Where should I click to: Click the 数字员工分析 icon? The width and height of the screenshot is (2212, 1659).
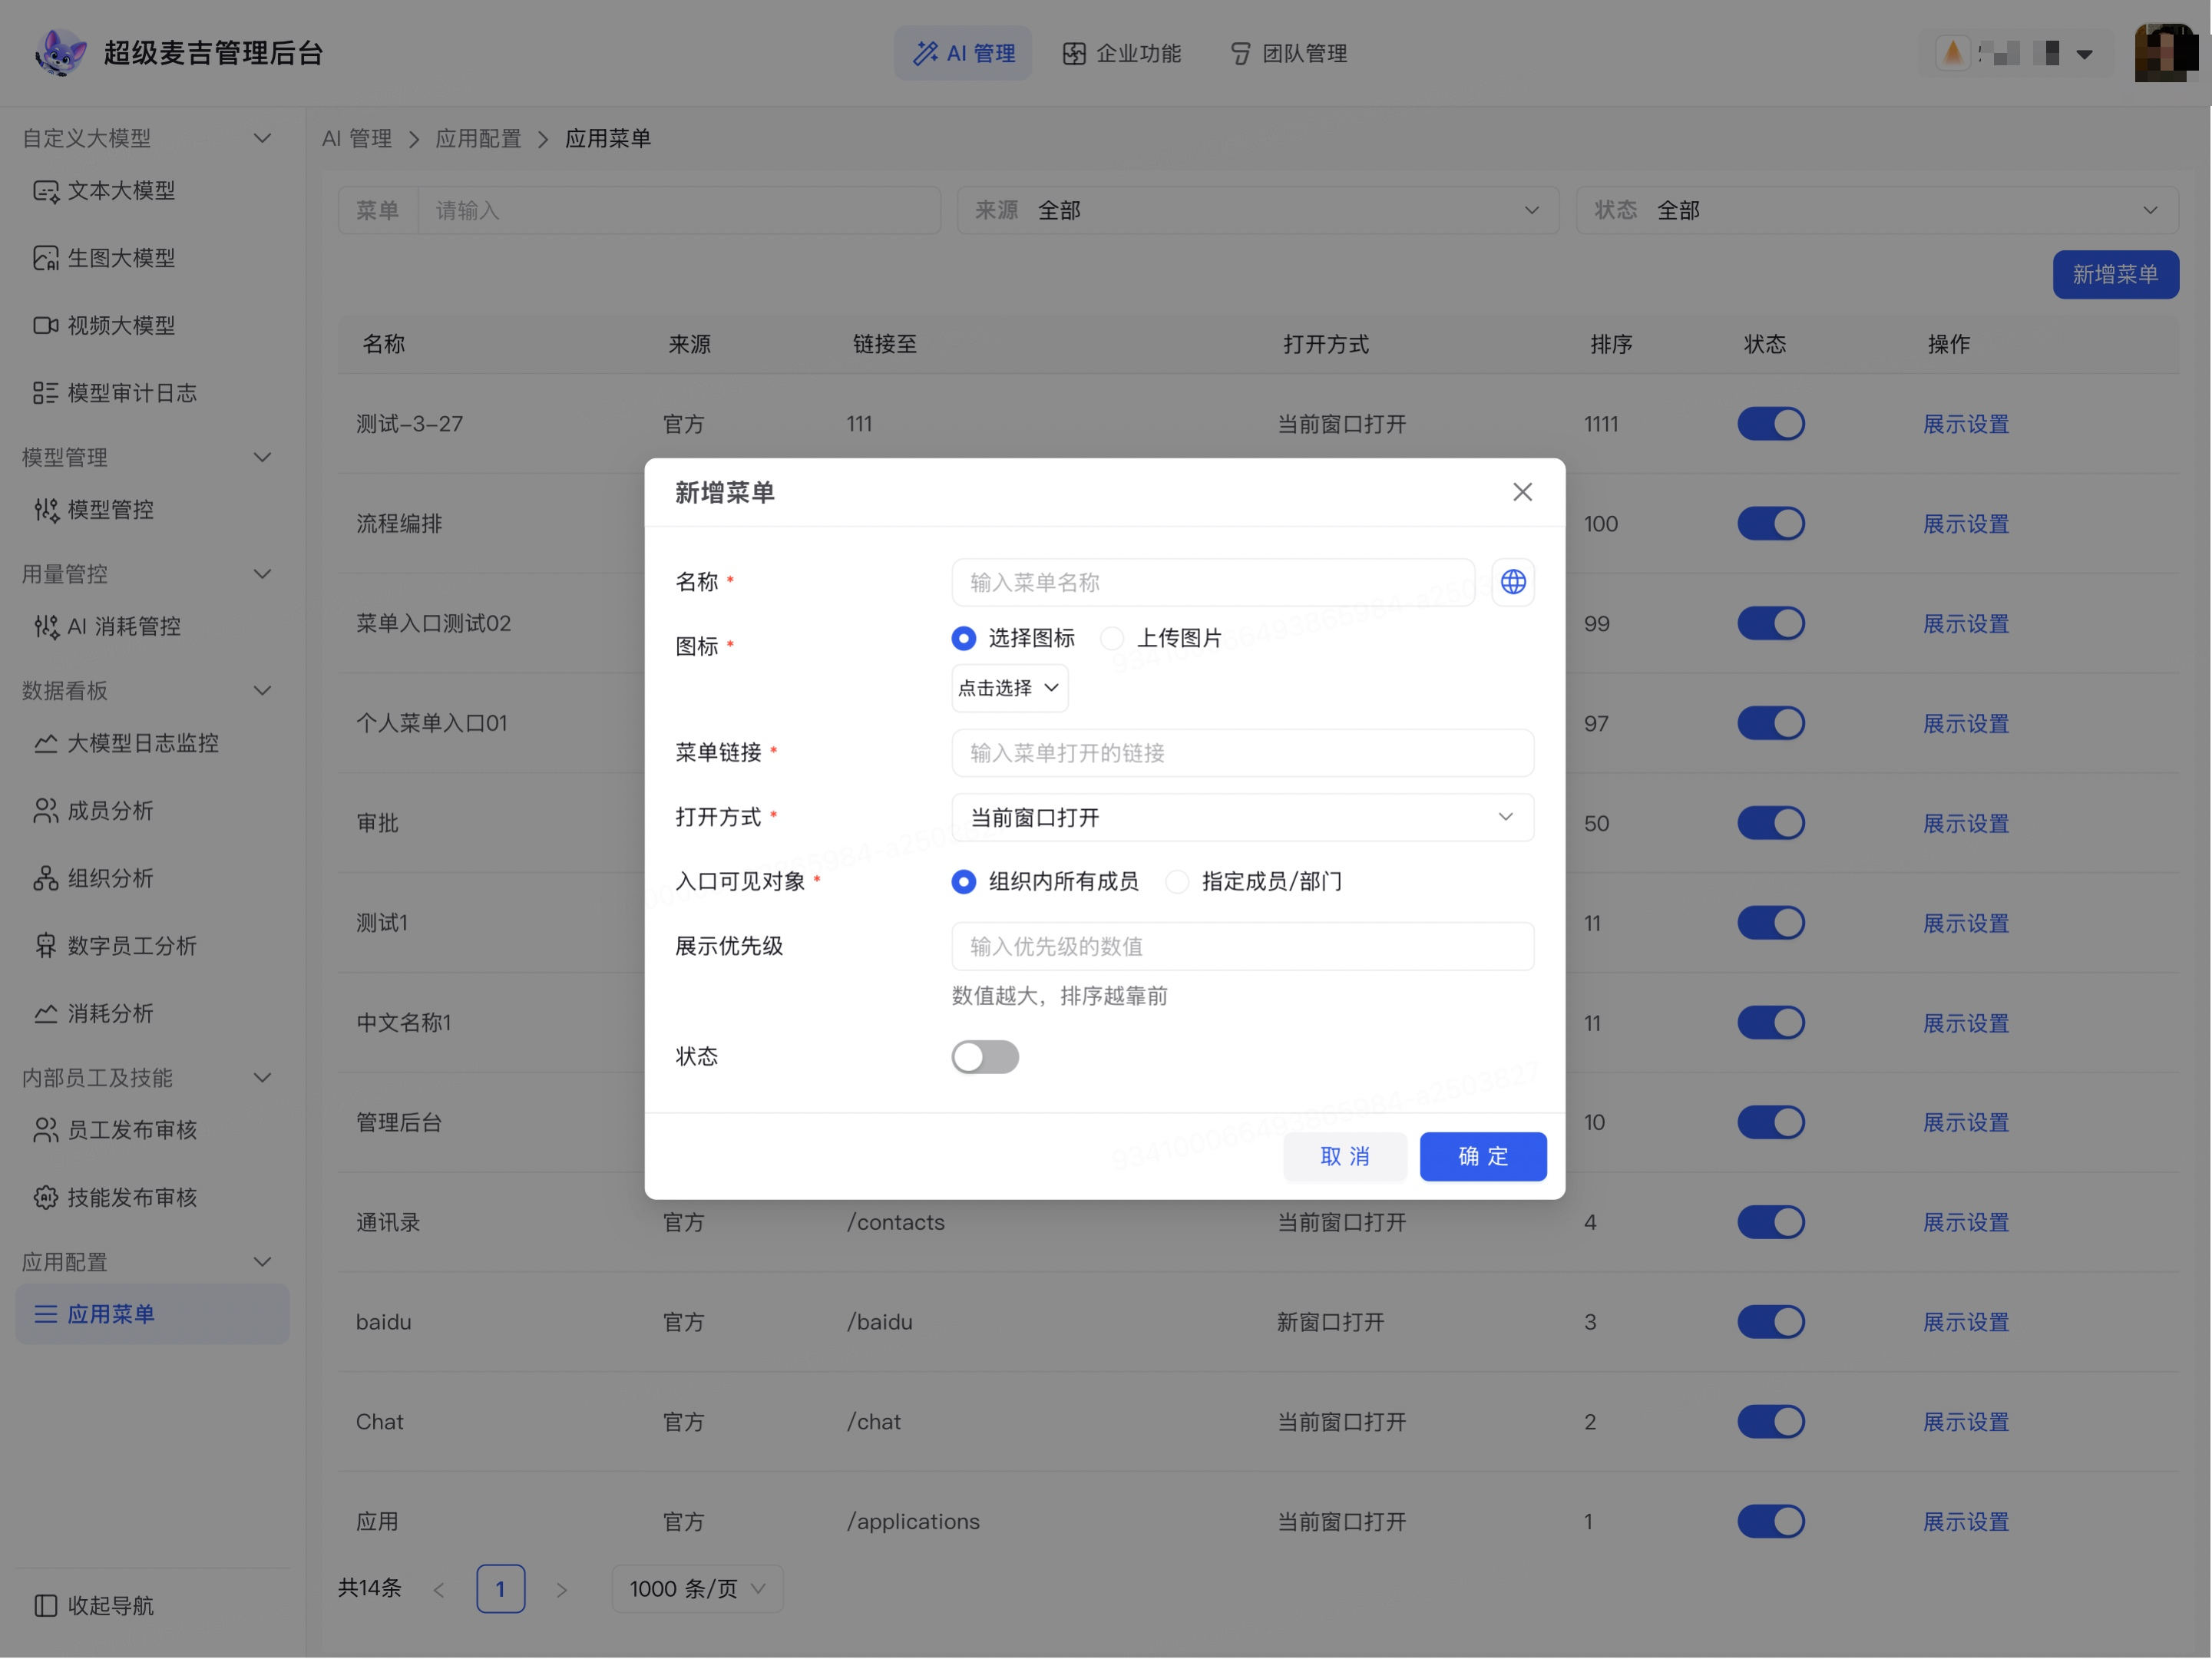[x=46, y=946]
